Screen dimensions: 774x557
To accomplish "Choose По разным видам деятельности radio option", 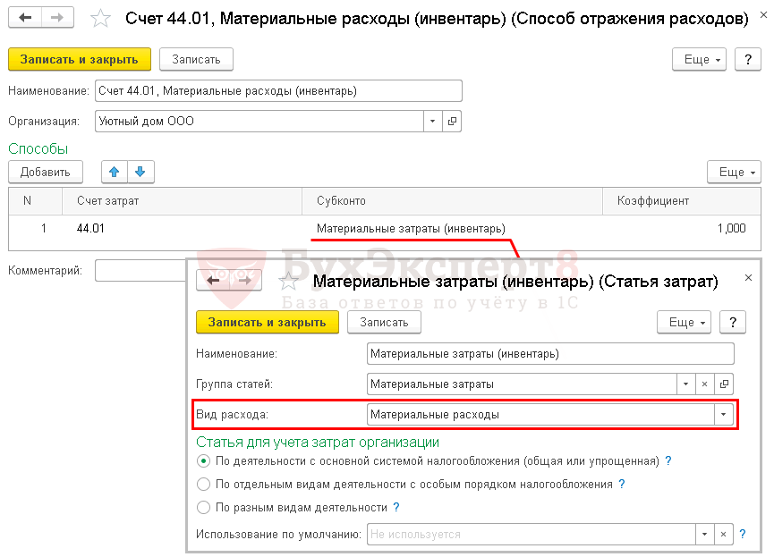I will 204,508.
